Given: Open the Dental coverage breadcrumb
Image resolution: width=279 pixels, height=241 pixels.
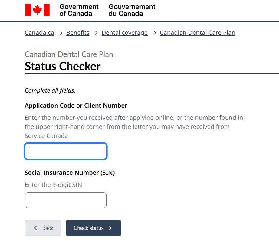Looking at the screenshot, I should coord(125,33).
